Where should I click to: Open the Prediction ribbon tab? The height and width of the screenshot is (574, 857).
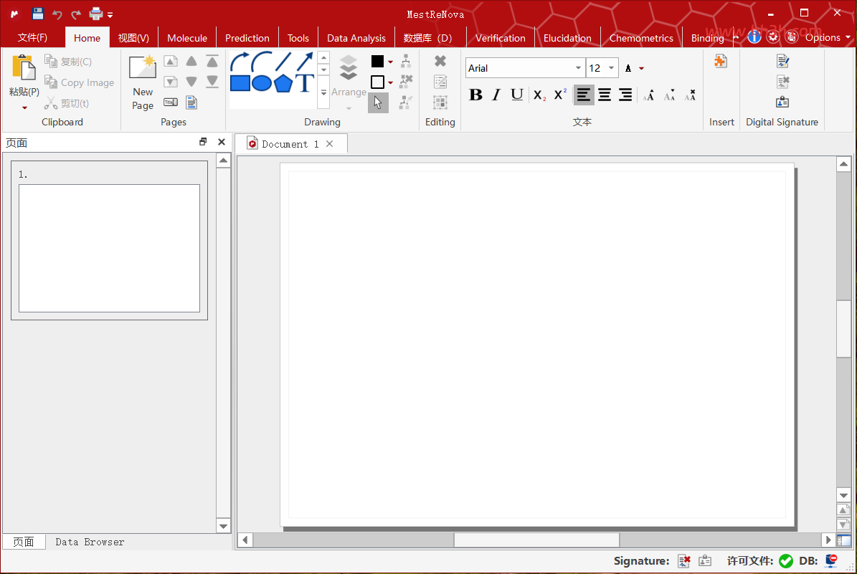(247, 38)
